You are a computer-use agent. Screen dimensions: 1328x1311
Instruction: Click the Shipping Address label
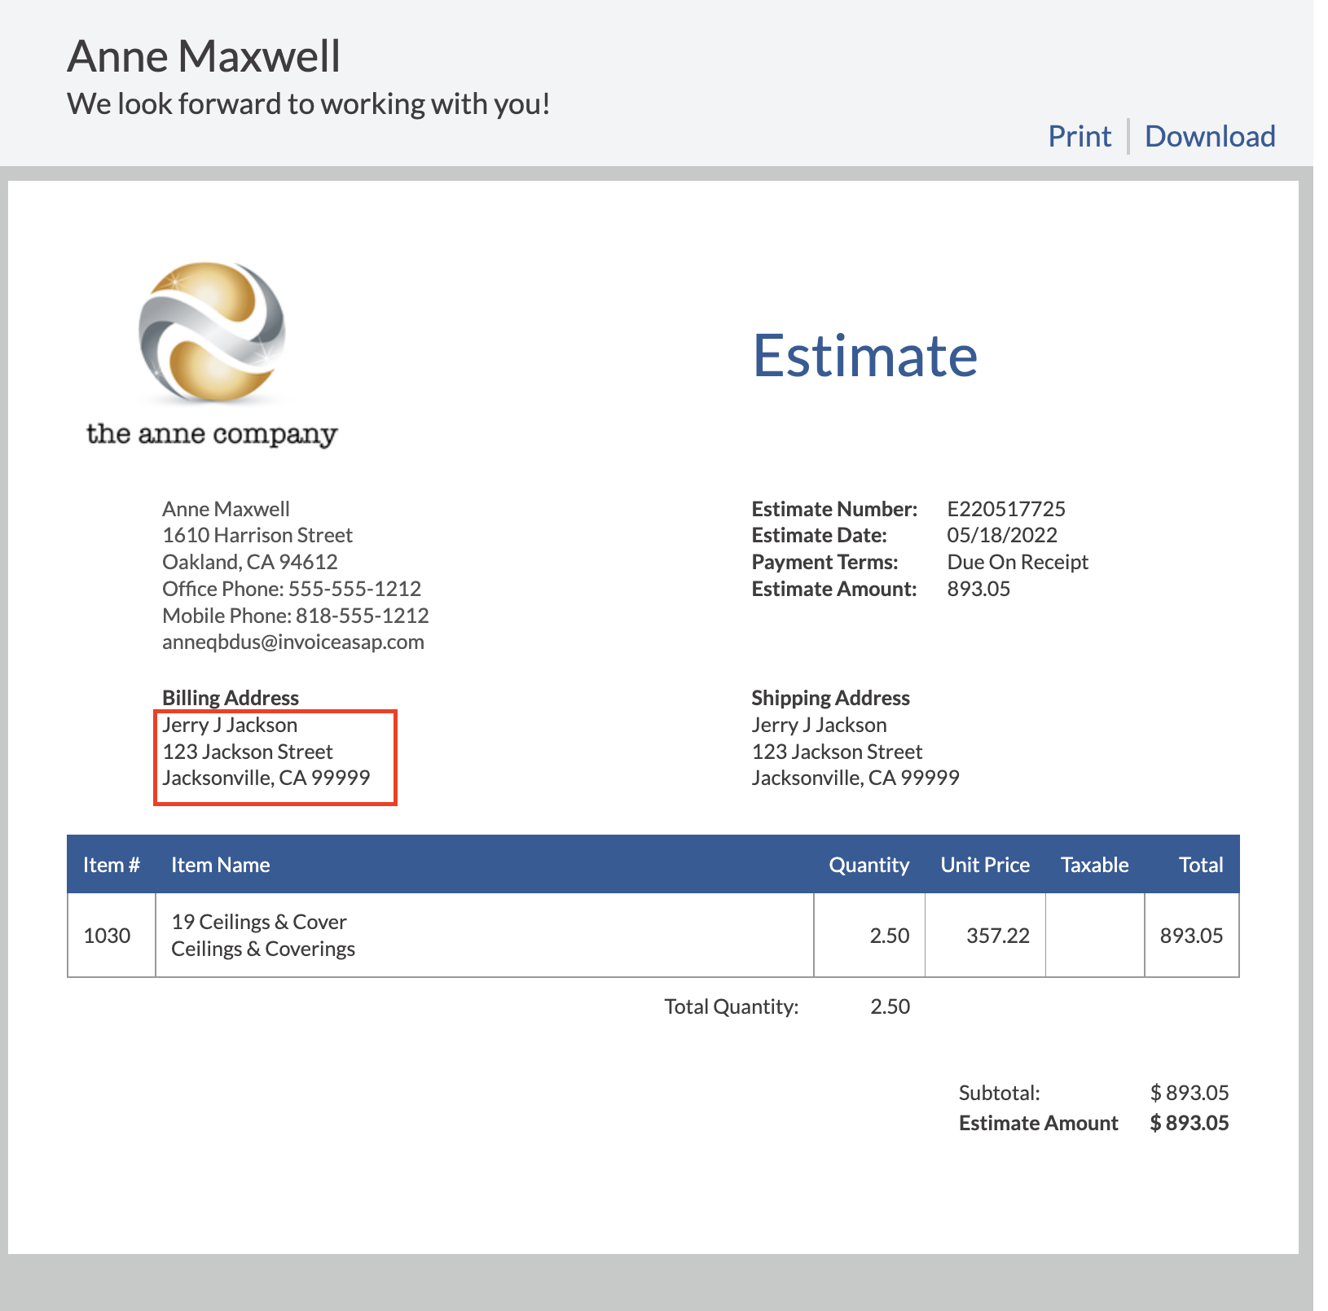coord(829,697)
